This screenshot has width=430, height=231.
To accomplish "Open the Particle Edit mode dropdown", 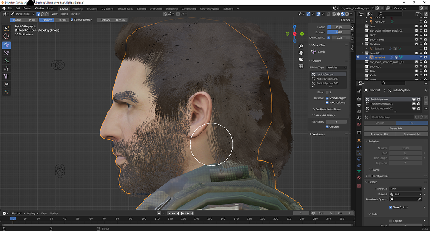I will coord(23,14).
